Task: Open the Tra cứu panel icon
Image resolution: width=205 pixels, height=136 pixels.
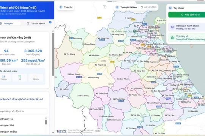Action: tap(61, 7)
